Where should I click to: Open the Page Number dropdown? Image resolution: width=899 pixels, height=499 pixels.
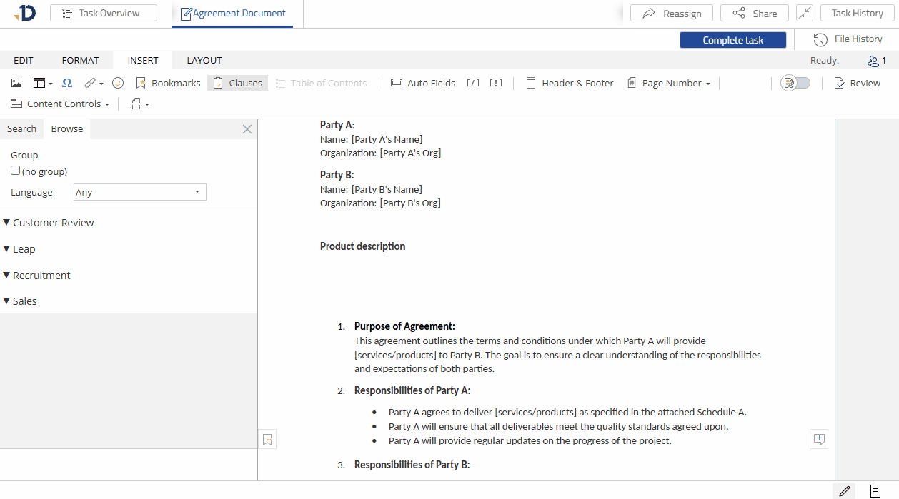point(669,83)
